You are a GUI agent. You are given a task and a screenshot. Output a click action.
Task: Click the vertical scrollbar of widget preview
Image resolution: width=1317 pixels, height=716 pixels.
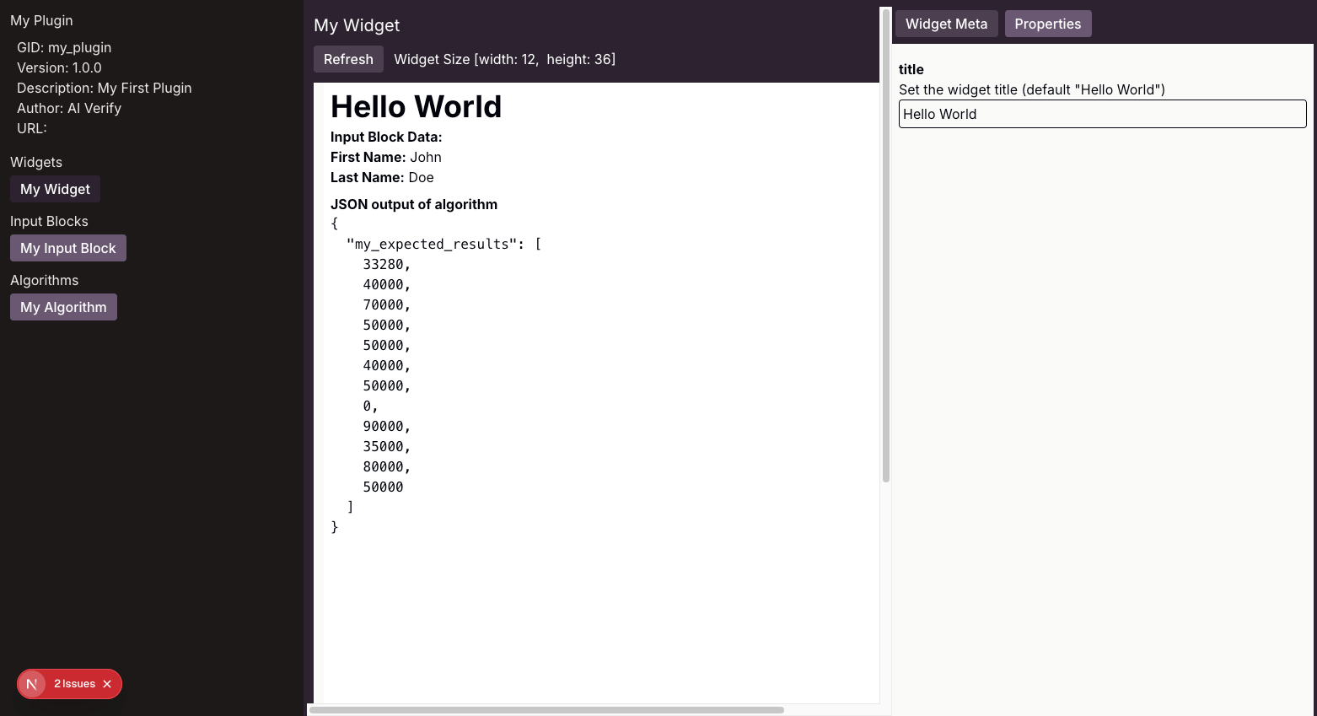click(886, 245)
